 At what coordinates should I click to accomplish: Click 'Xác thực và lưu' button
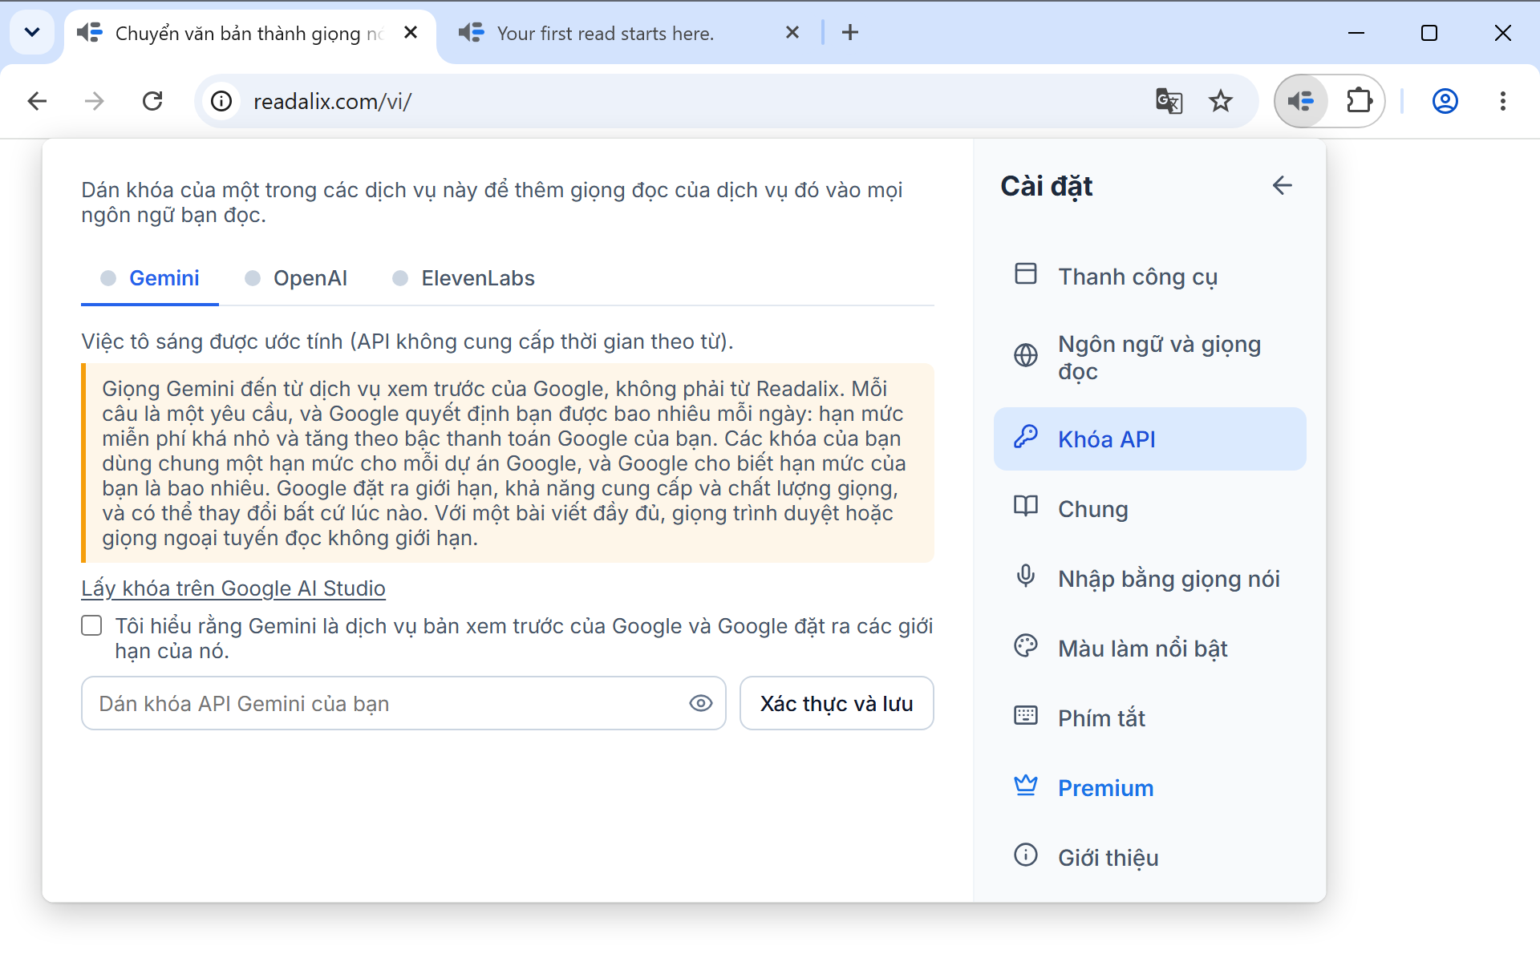click(x=837, y=703)
